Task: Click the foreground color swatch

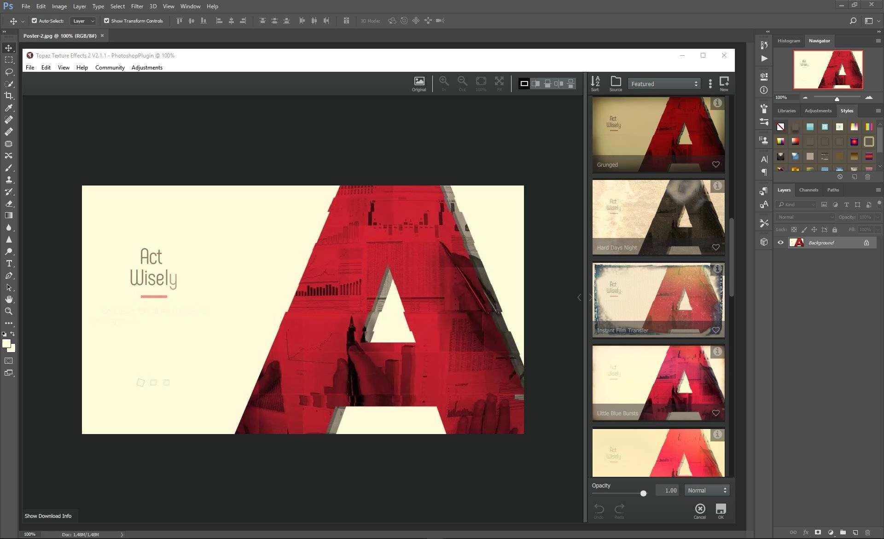Action: pos(6,343)
